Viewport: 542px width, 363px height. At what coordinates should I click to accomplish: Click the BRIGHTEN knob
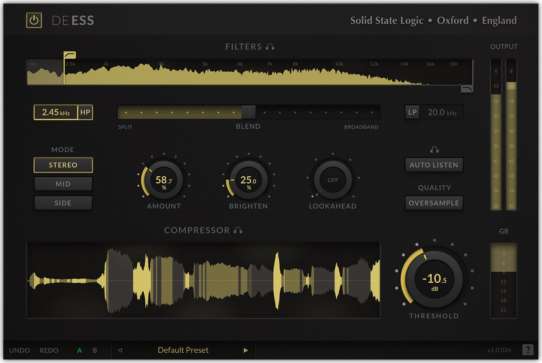click(248, 180)
